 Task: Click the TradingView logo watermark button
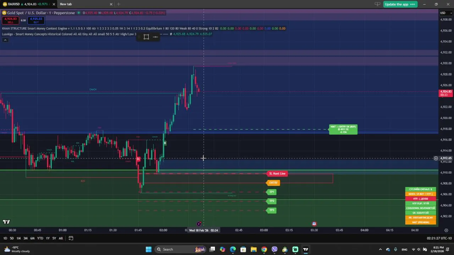(6, 222)
